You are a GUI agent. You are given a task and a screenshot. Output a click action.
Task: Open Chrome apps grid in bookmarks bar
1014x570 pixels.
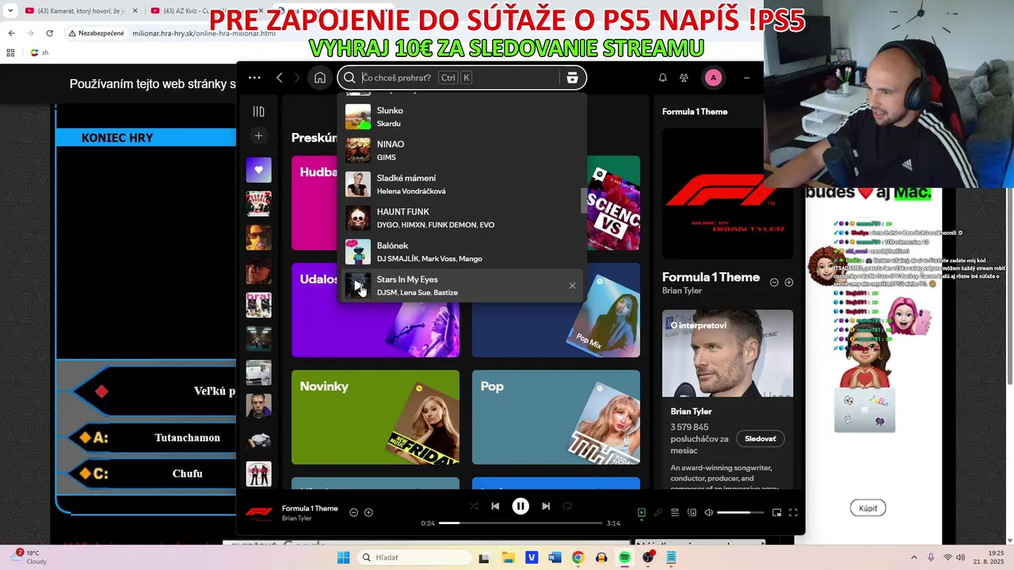click(10, 53)
